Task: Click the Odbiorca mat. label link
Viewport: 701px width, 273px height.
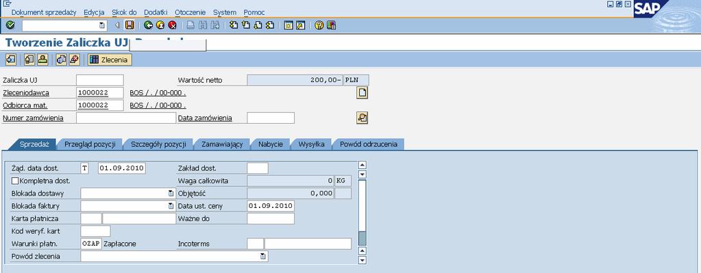Action: [25, 105]
